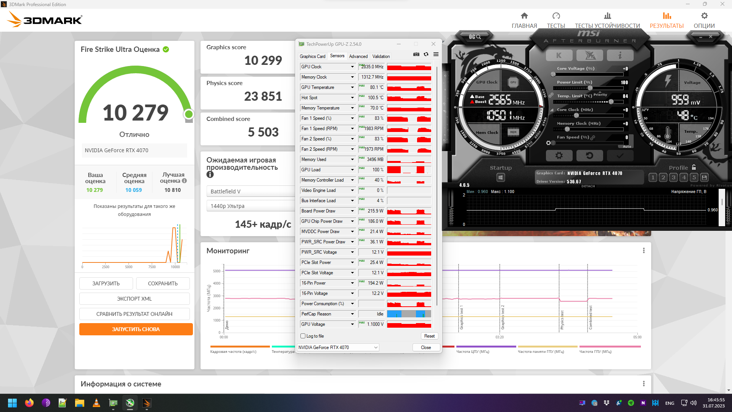
Task: Save profile with floppy disk icon
Action: 705,177
